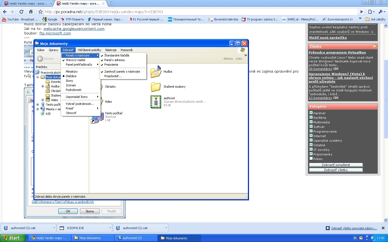Click the Zobraziť označené button
Screen dimensions: 388x242
[336, 165]
